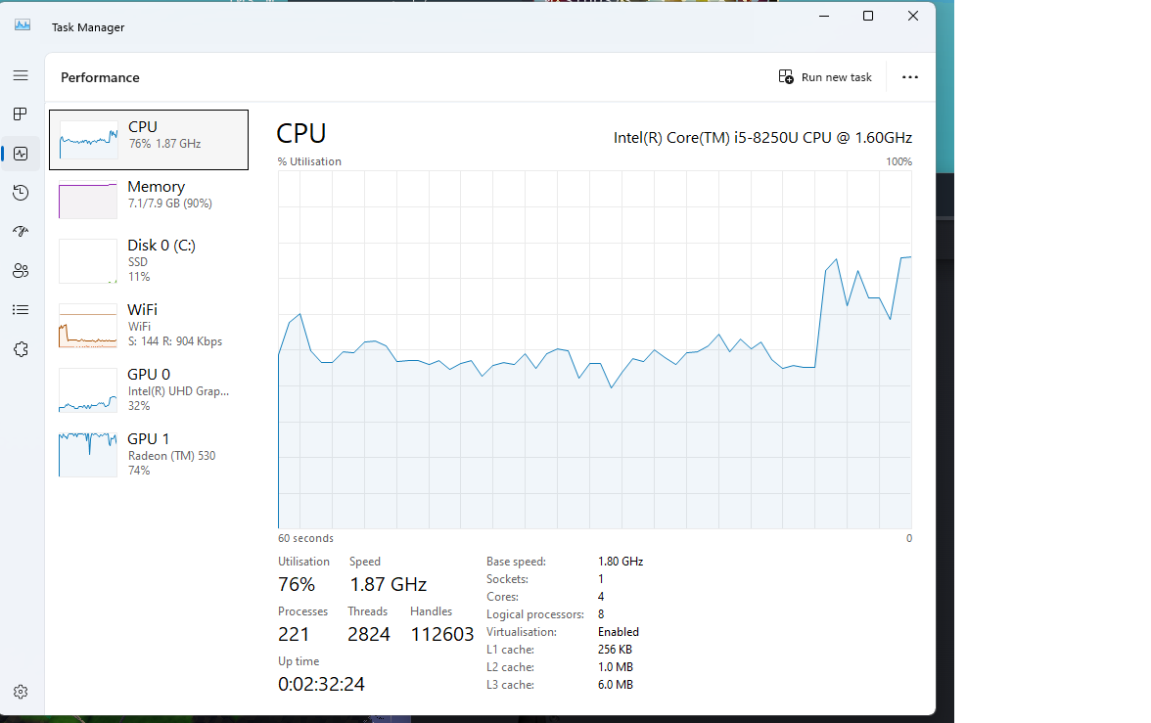
Task: Click the Run new task button
Action: pyautogui.click(x=825, y=77)
